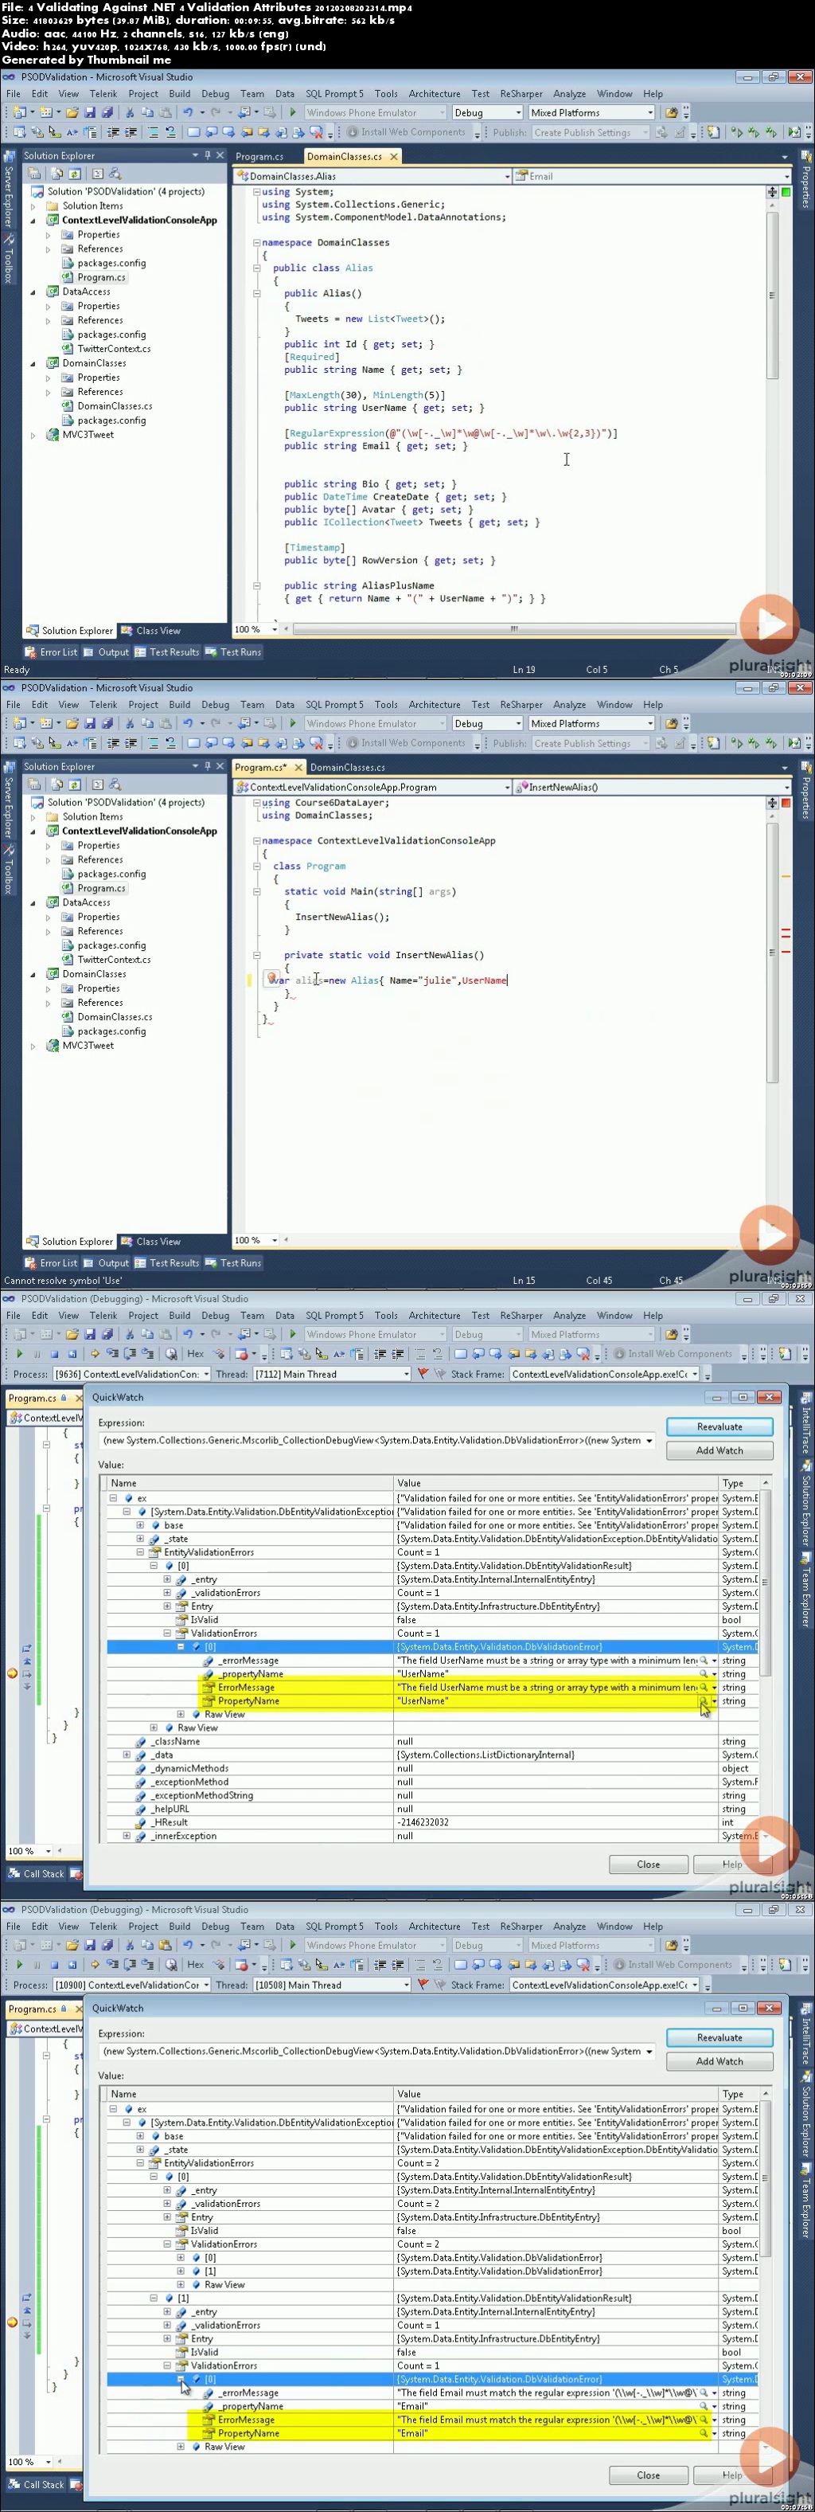Toggle Hex display in process 9636 debug toolbar
This screenshot has width=815, height=2512.
pos(196,1352)
